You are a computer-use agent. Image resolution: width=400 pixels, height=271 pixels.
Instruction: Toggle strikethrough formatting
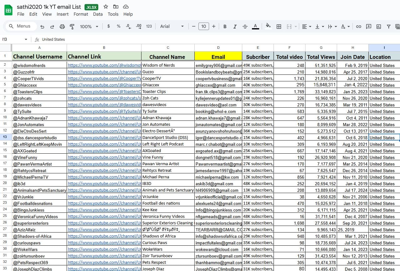pyautogui.click(x=245, y=27)
